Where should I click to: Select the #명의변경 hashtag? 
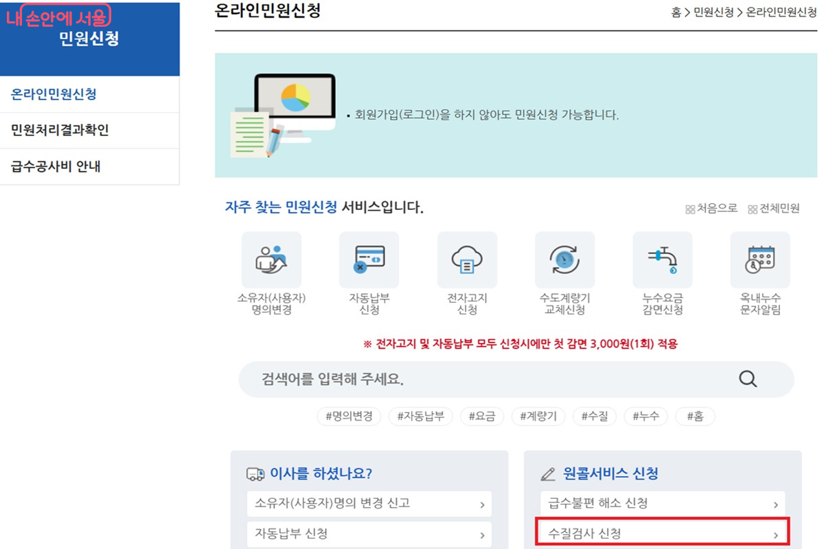pos(349,416)
